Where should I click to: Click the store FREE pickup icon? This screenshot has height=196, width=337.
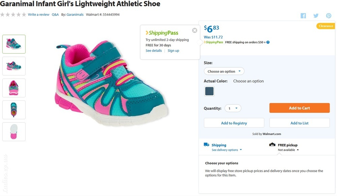[x=272, y=144]
